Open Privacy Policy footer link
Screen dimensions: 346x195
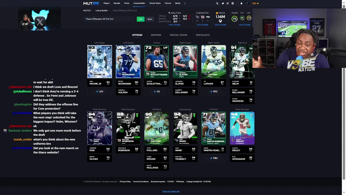[125, 182]
